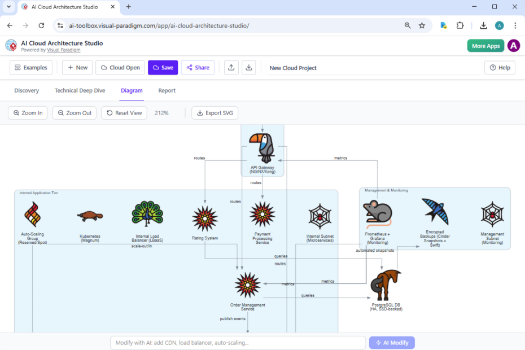Open the Technical Deep Dive tab
This screenshot has width=525, height=350.
[80, 90]
